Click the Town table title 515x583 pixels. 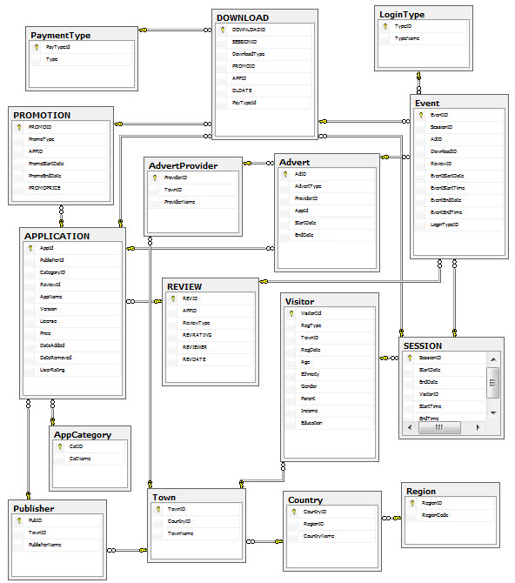164,498
